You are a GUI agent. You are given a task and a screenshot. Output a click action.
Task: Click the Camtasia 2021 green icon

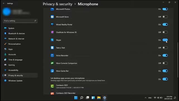(x=52, y=86)
